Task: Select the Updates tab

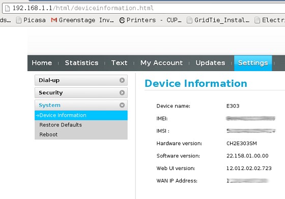Action: (210, 63)
